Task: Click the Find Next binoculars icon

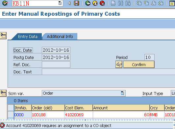Action: click(x=128, y=3)
